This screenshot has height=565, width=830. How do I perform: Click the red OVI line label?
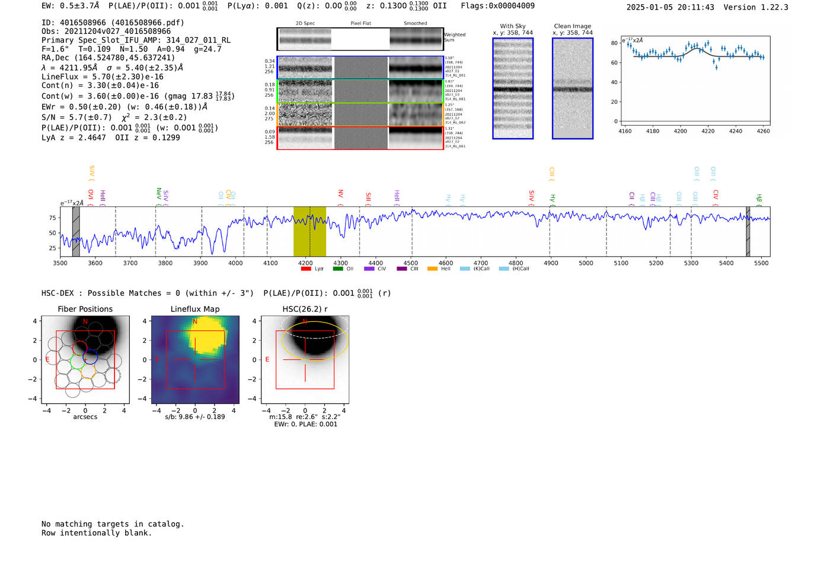90,197
